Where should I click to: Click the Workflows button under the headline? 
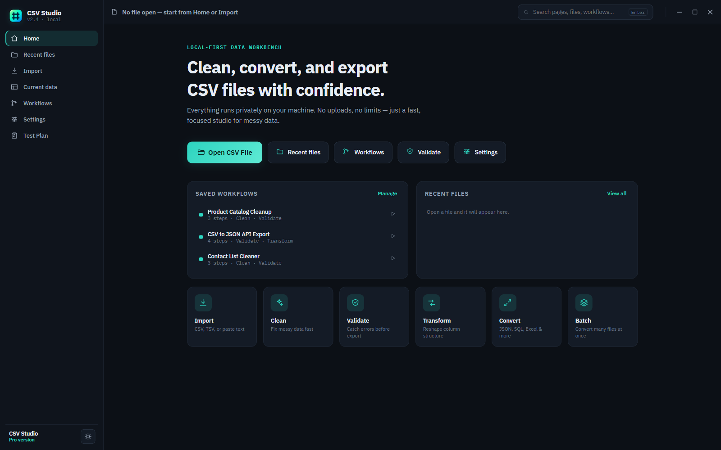coord(363,153)
